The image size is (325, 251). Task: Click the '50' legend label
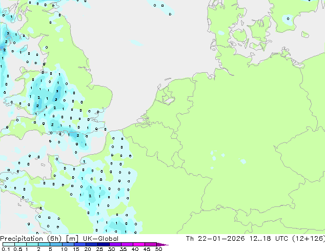coord(159,249)
